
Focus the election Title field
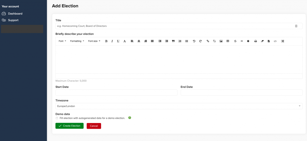pyautogui.click(x=179, y=26)
